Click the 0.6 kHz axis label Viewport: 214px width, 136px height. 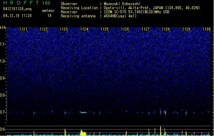(3, 129)
